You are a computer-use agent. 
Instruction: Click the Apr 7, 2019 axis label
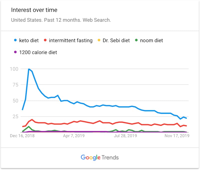(74, 136)
